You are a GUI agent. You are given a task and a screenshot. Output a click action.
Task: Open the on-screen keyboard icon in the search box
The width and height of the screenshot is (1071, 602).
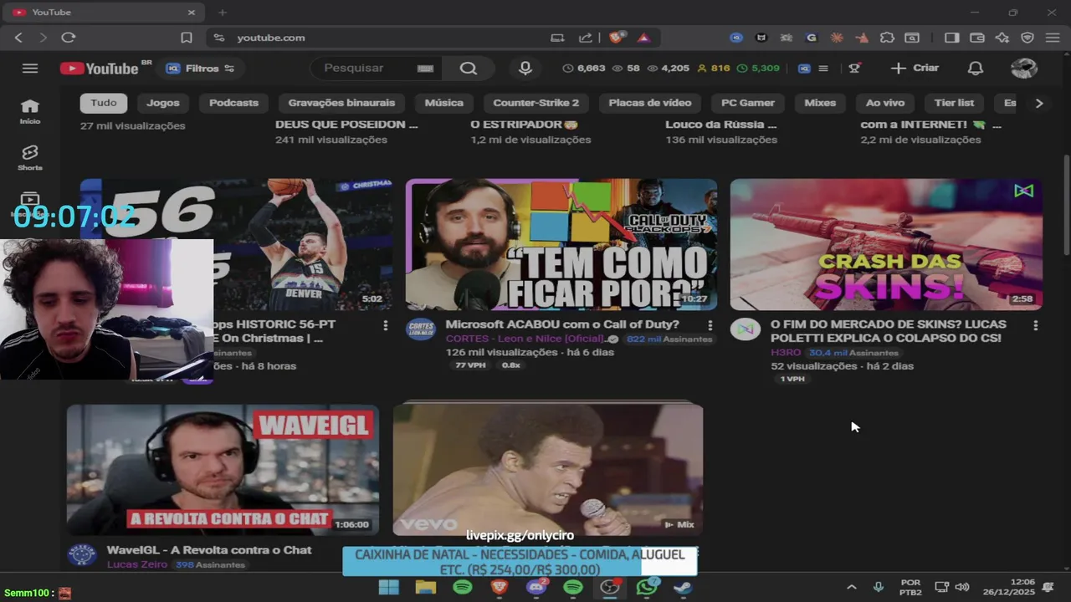[425, 69]
